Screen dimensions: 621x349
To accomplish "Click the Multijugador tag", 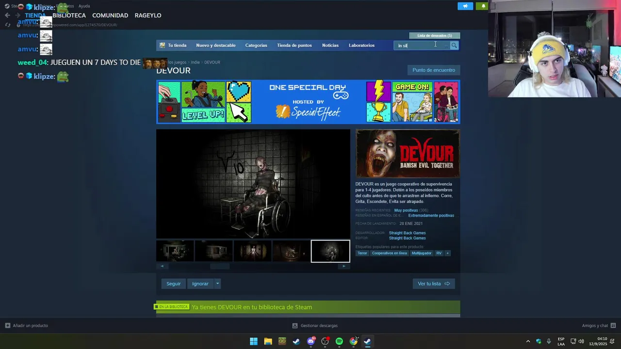I will pos(422,253).
